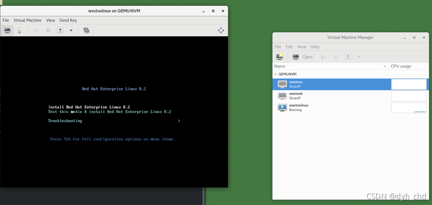Create new virtual machine icon in Manager

[280, 57]
